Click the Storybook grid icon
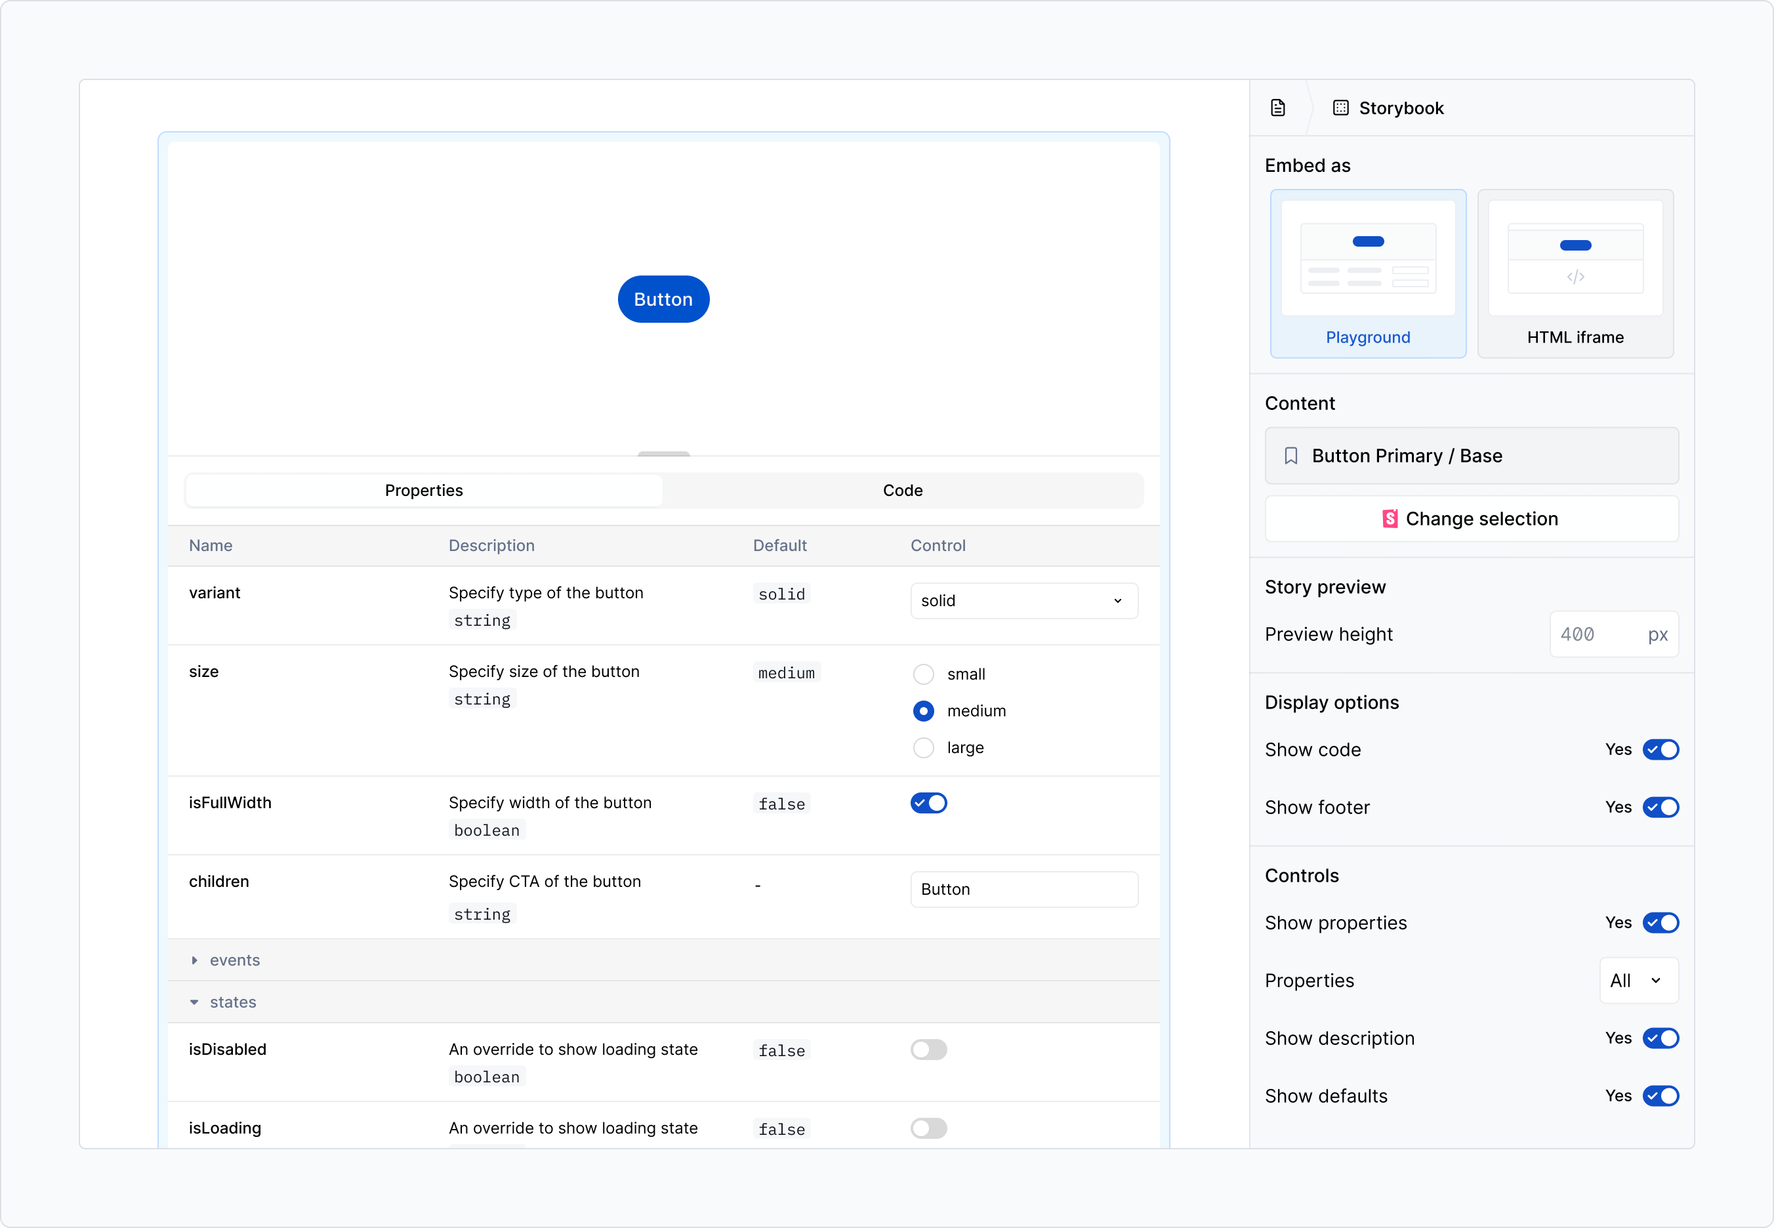This screenshot has width=1774, height=1228. pyautogui.click(x=1340, y=108)
